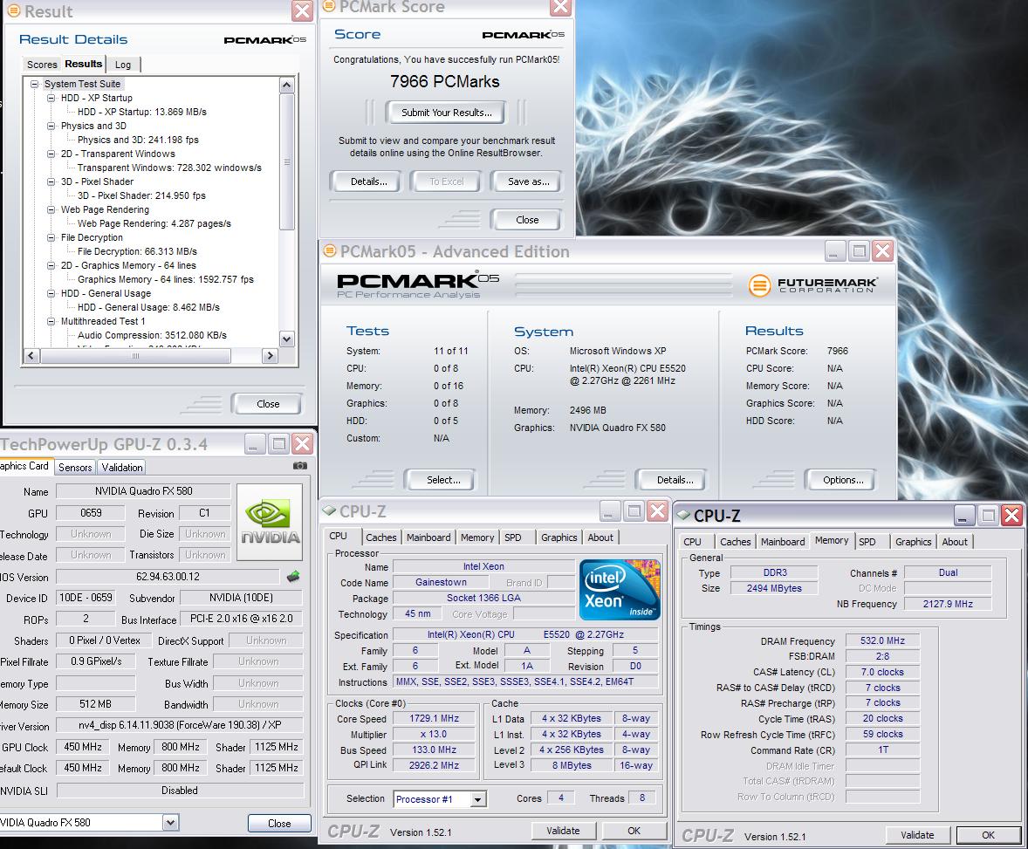
Task: Open Mainboard tab in left CPU-Z window
Action: point(428,537)
